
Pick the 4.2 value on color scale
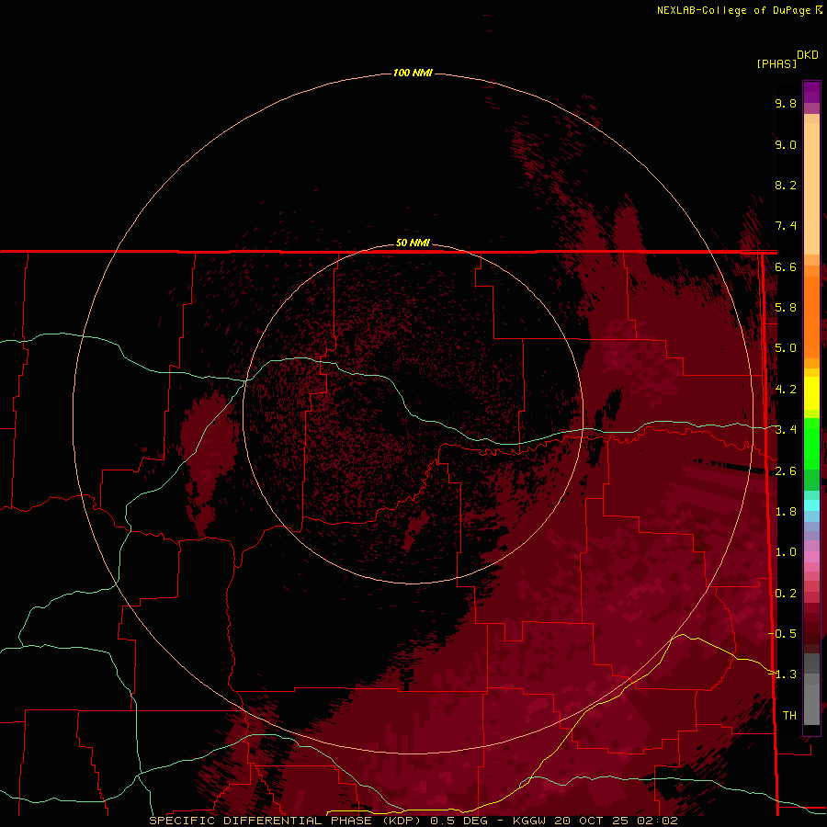(786, 390)
